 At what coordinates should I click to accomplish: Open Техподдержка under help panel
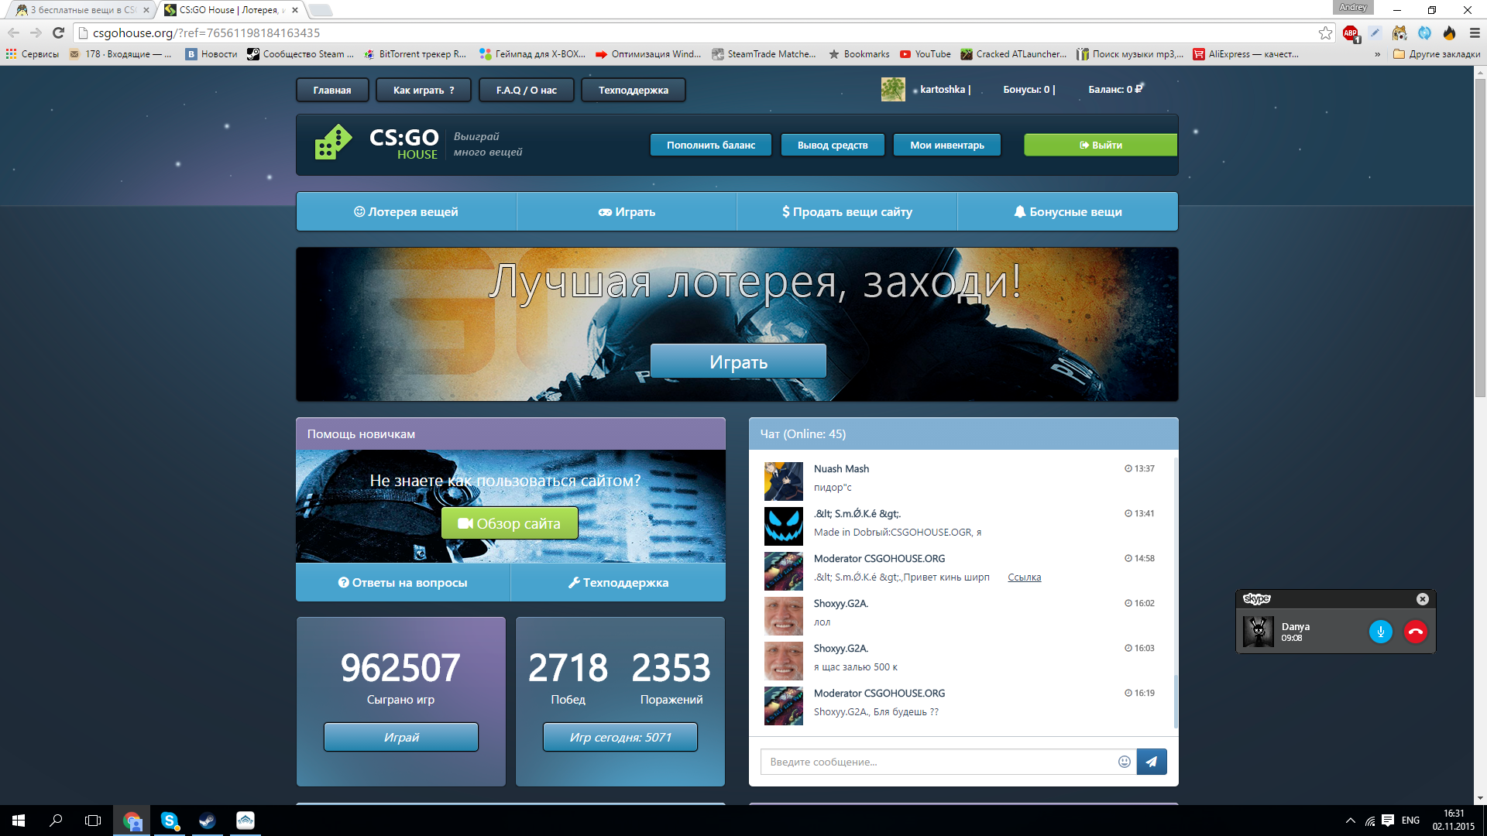pyautogui.click(x=618, y=582)
